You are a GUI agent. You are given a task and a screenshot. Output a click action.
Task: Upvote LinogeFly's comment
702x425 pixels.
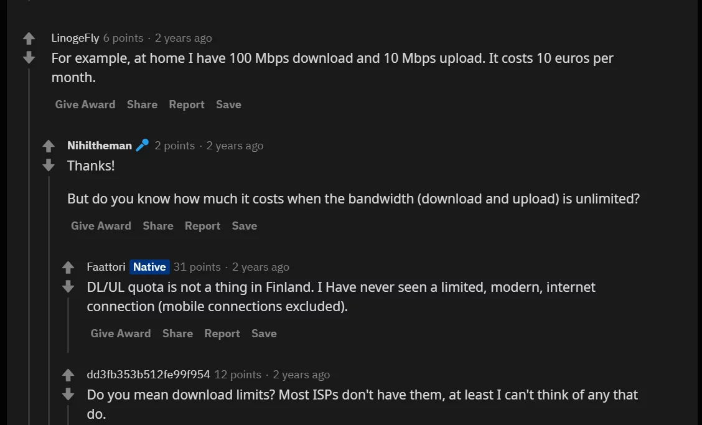29,39
